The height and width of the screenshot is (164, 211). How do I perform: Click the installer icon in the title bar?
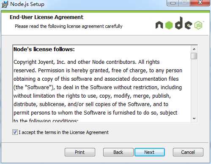coord(5,4)
